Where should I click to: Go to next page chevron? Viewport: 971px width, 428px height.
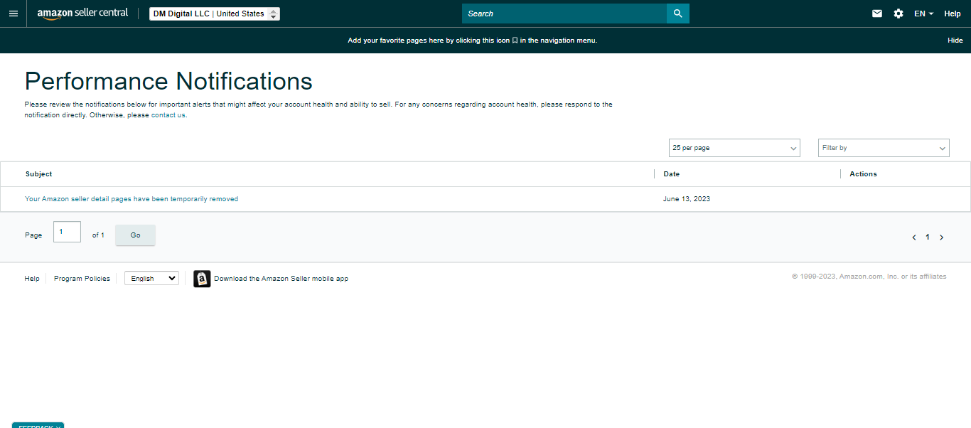tap(942, 237)
